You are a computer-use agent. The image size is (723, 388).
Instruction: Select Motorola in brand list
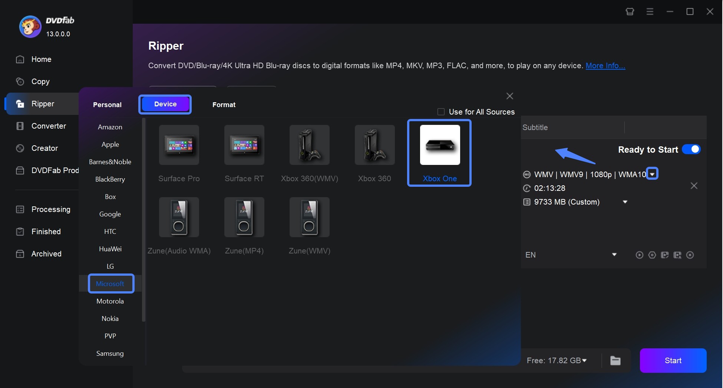pyautogui.click(x=110, y=301)
